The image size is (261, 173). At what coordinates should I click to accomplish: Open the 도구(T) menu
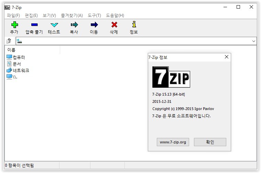coord(94,15)
